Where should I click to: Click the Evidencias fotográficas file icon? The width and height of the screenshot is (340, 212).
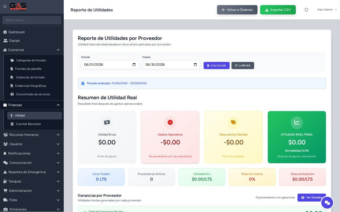coord(12,86)
